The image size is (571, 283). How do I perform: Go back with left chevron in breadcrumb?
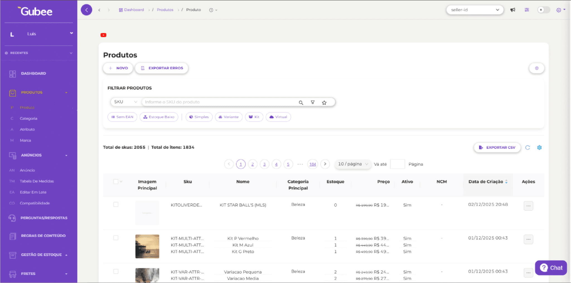99,10
